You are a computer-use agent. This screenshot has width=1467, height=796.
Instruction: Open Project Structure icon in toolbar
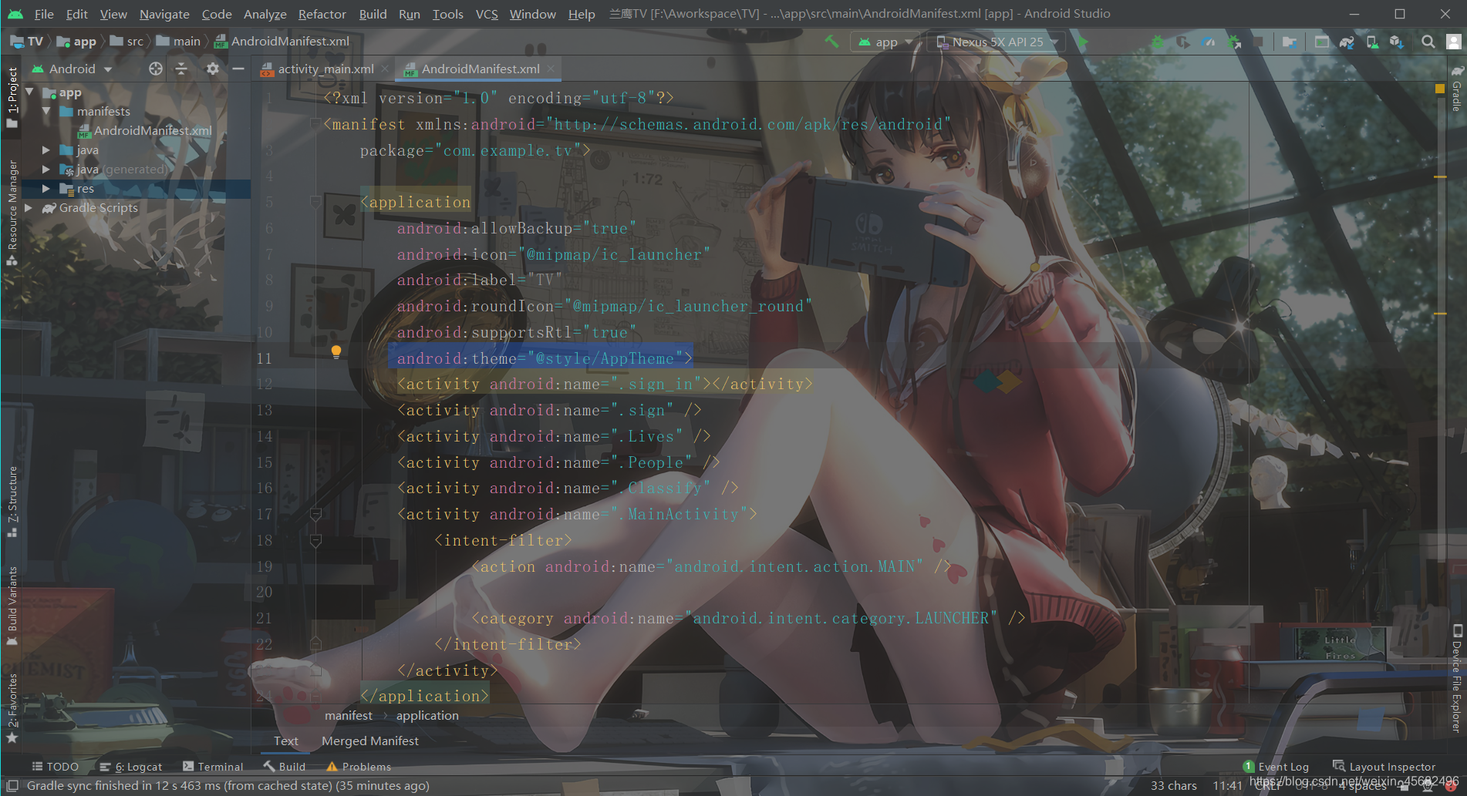[1289, 42]
